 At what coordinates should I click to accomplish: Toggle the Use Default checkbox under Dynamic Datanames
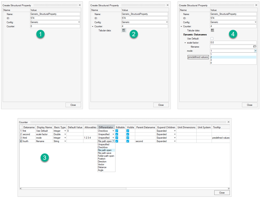coord(212,39)
